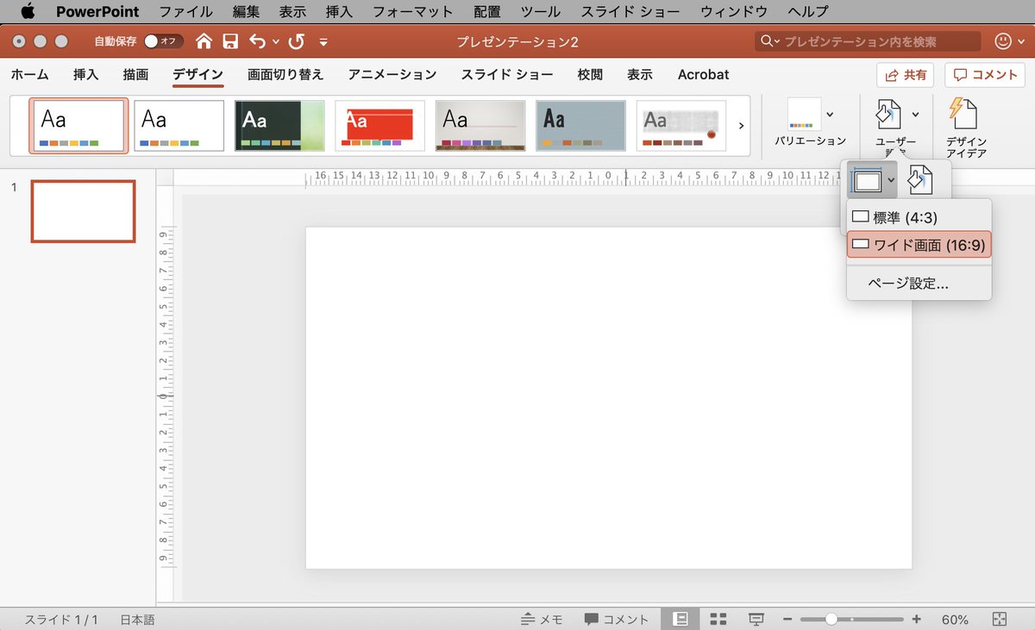Click the zoom out minus button
The width and height of the screenshot is (1035, 630).
[787, 620]
